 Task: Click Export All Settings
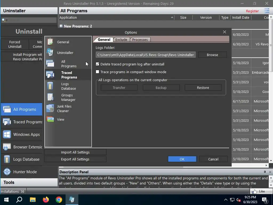click(x=75, y=159)
